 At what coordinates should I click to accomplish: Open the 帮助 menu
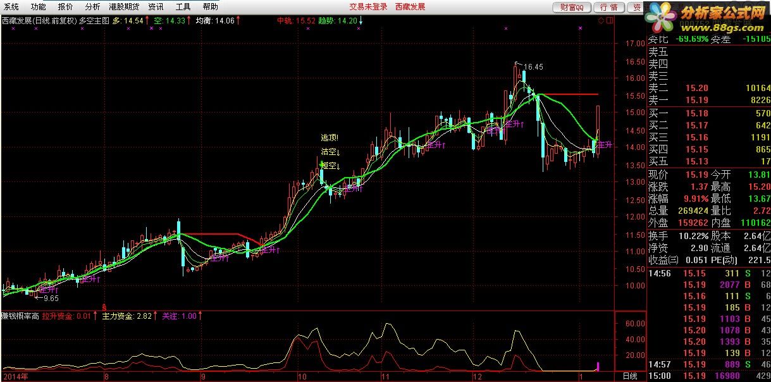click(x=210, y=7)
